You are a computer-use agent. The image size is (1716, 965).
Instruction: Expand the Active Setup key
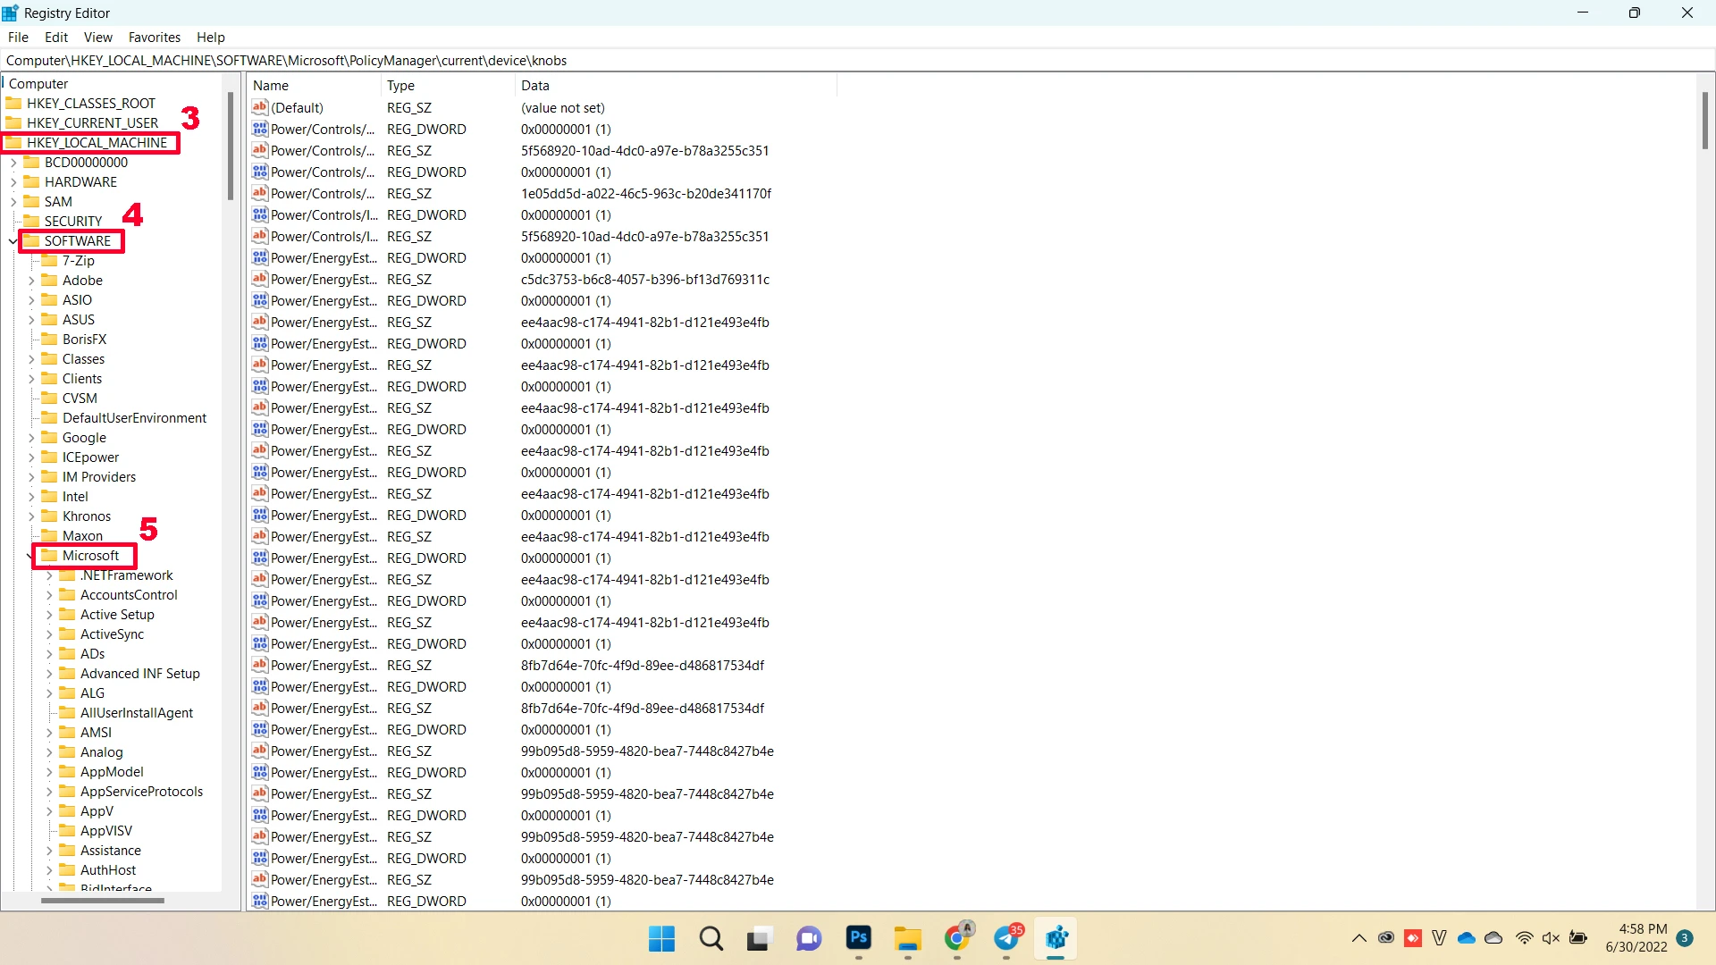coord(49,615)
